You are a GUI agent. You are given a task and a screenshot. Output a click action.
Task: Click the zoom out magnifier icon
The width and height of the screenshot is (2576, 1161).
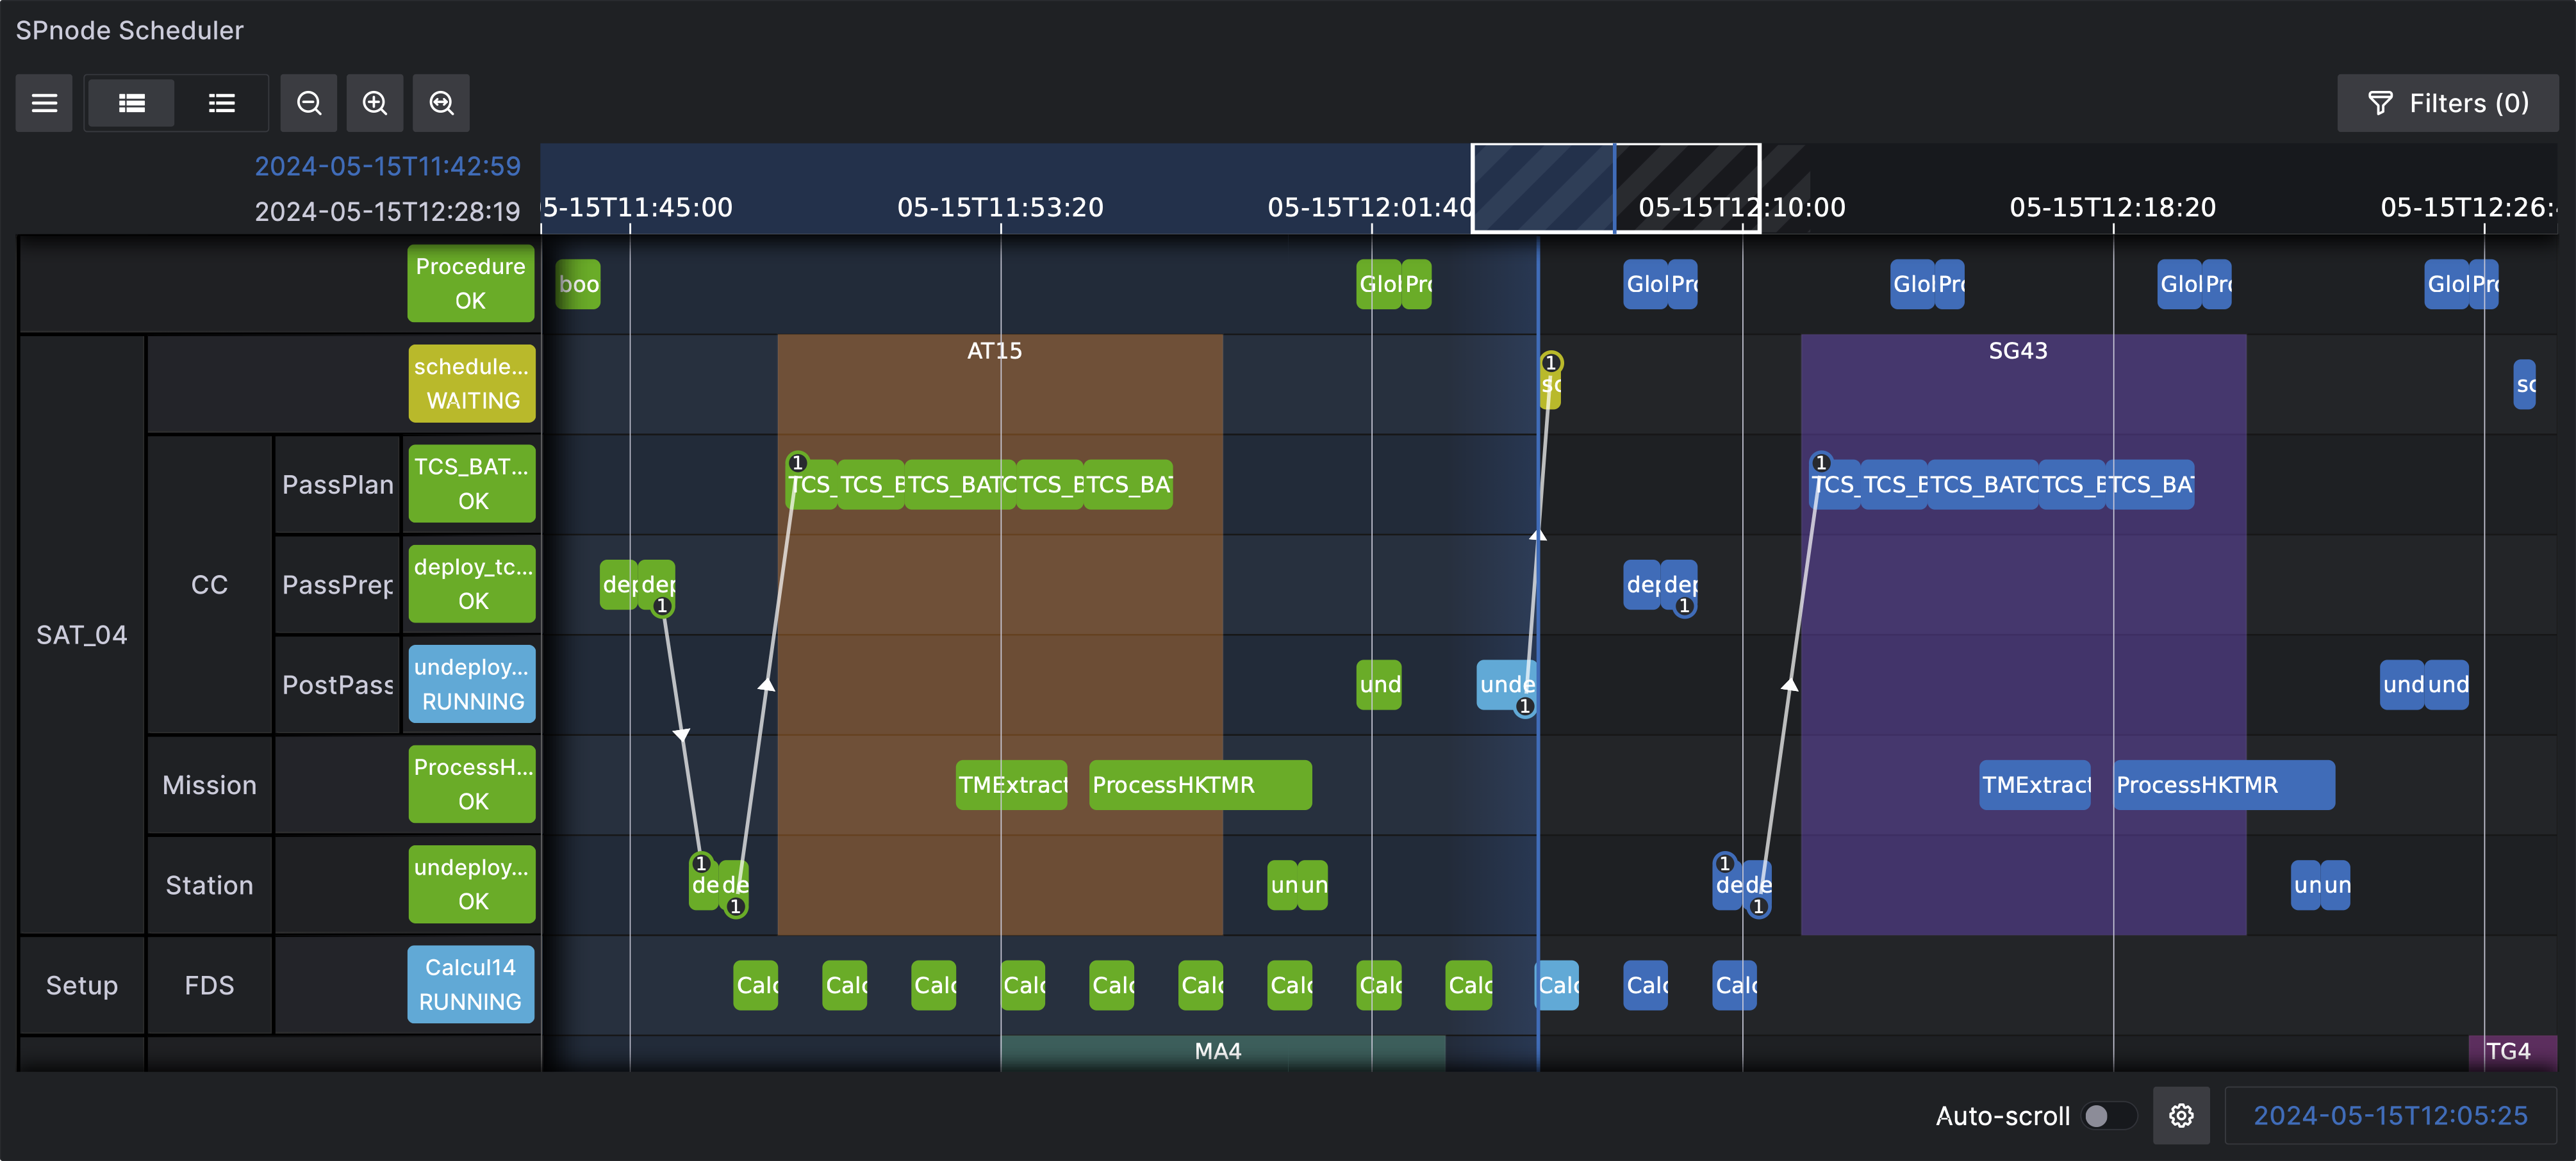click(x=308, y=103)
